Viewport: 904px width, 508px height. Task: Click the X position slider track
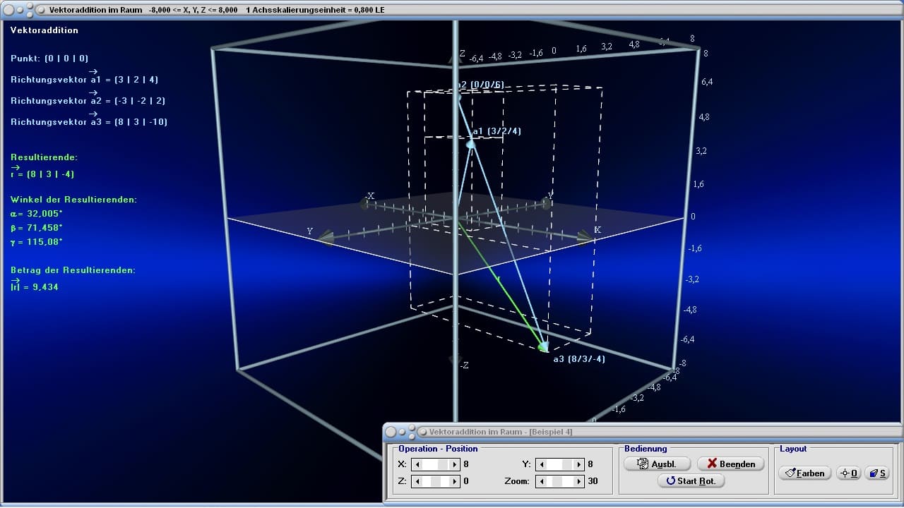point(436,464)
